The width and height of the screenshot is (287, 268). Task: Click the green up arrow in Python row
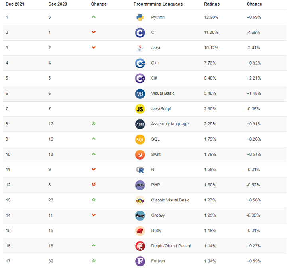click(x=94, y=17)
